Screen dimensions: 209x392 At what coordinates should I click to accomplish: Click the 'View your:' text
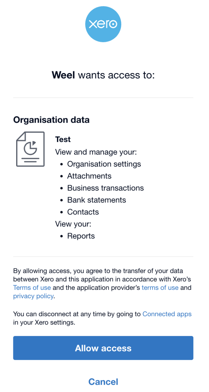[x=73, y=224]
